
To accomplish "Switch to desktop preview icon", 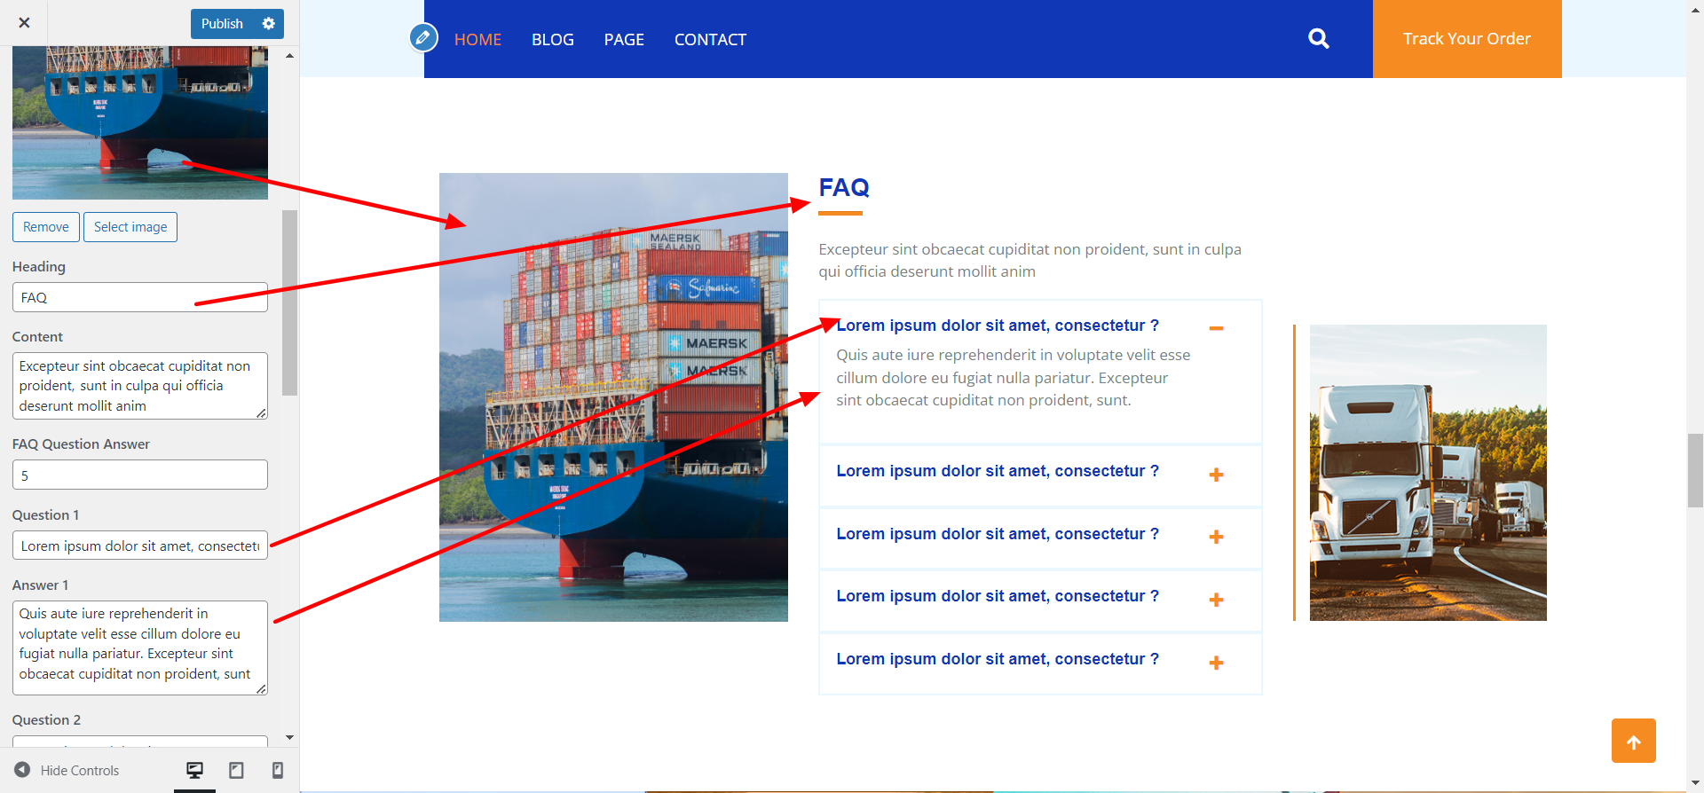I will pos(194,770).
